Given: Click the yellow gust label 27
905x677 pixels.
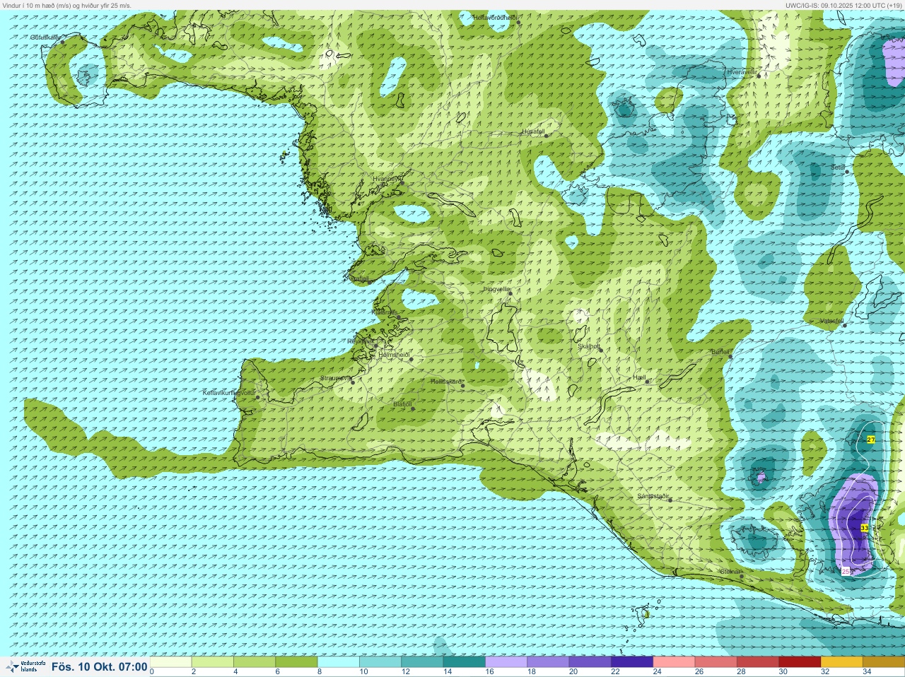Looking at the screenshot, I should click(871, 440).
